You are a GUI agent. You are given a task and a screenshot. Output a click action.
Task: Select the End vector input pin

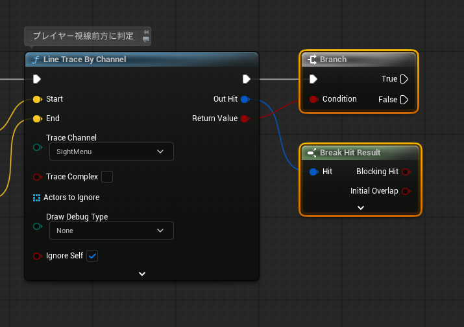pos(38,118)
